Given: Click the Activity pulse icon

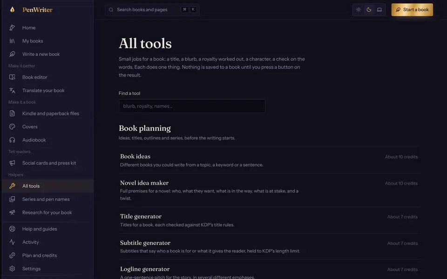Looking at the screenshot, I should coord(12,242).
